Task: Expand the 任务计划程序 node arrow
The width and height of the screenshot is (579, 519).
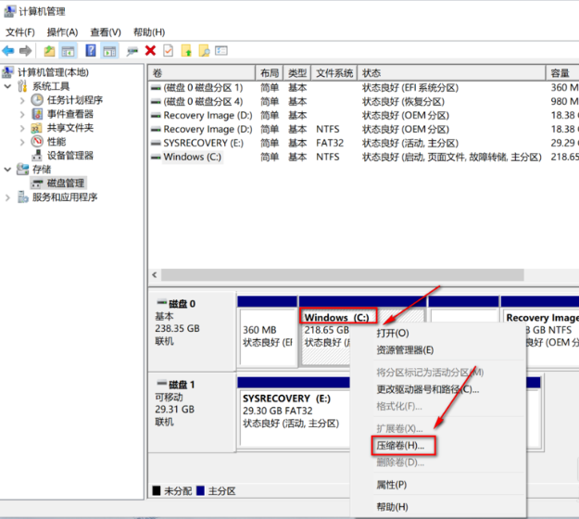Action: coord(22,100)
